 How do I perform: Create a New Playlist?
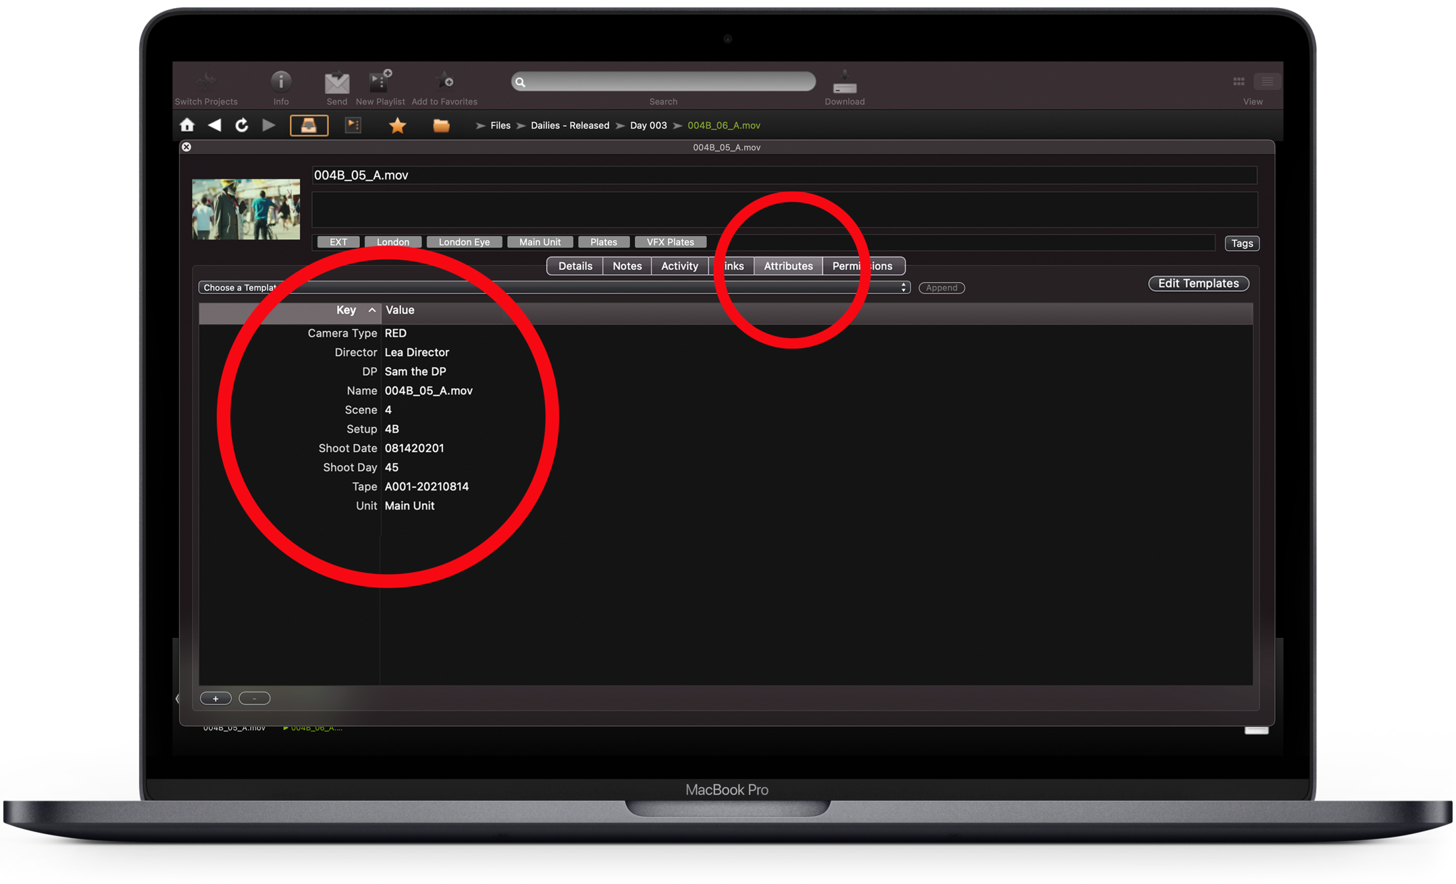coord(380,82)
